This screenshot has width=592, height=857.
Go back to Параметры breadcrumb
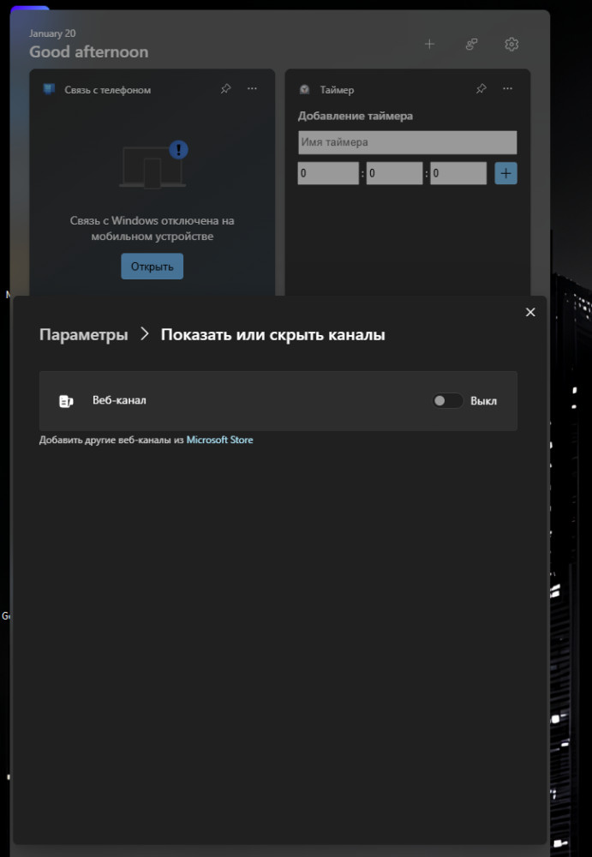click(x=83, y=335)
